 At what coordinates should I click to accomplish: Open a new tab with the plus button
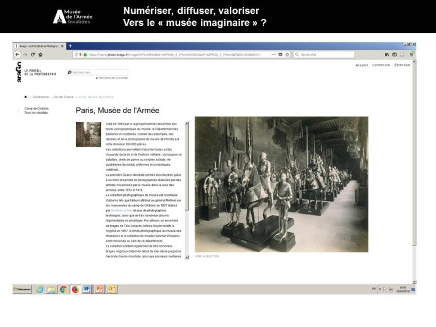click(70, 46)
